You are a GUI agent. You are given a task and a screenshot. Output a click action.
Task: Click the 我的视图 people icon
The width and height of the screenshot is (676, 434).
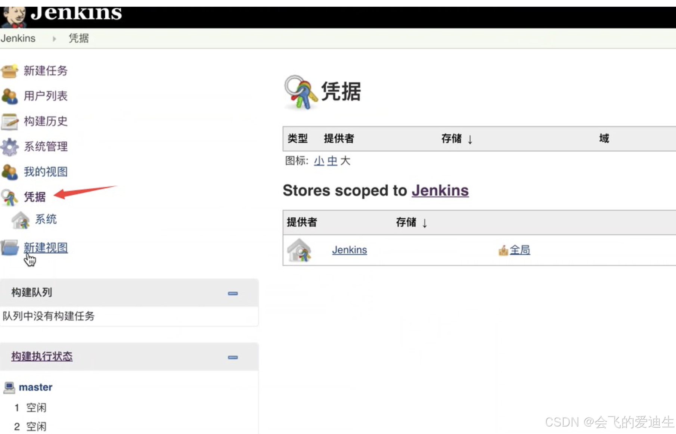pyautogui.click(x=10, y=172)
